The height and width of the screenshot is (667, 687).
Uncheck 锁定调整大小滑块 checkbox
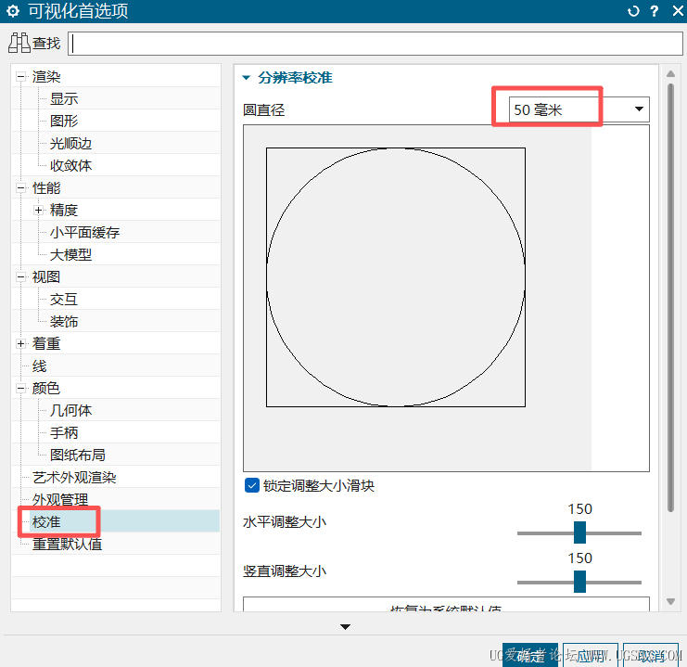coord(252,485)
